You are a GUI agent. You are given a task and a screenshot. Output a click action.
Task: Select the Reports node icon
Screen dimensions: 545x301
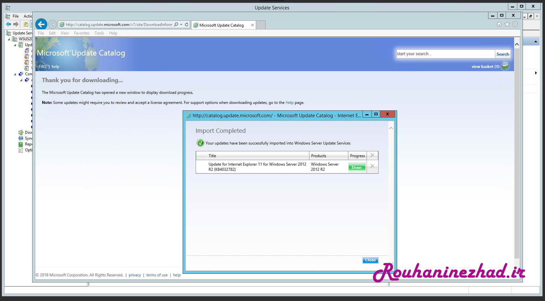(x=21, y=144)
